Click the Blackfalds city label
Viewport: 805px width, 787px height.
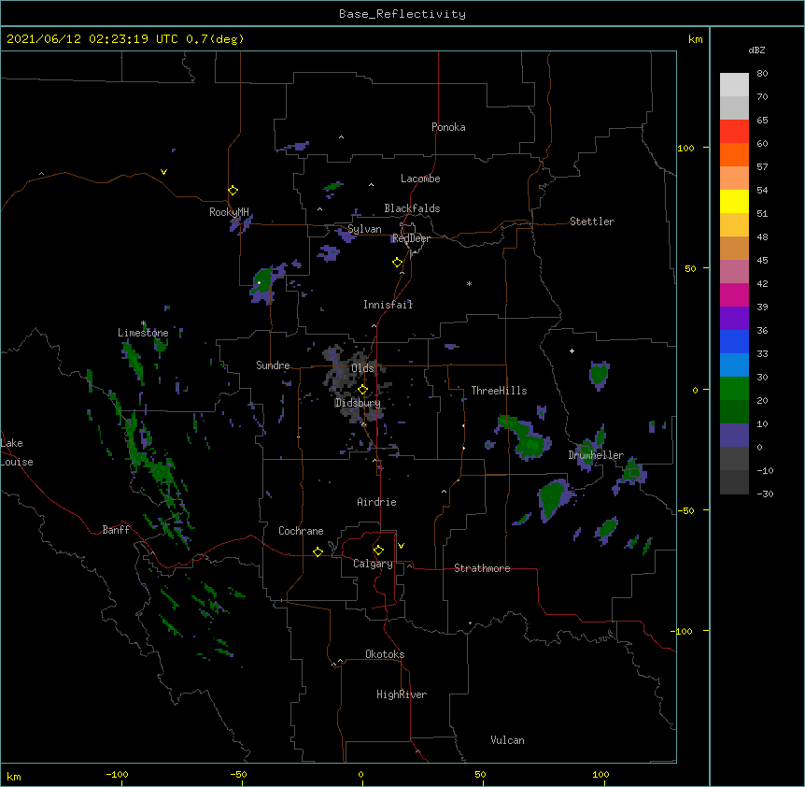coord(412,208)
